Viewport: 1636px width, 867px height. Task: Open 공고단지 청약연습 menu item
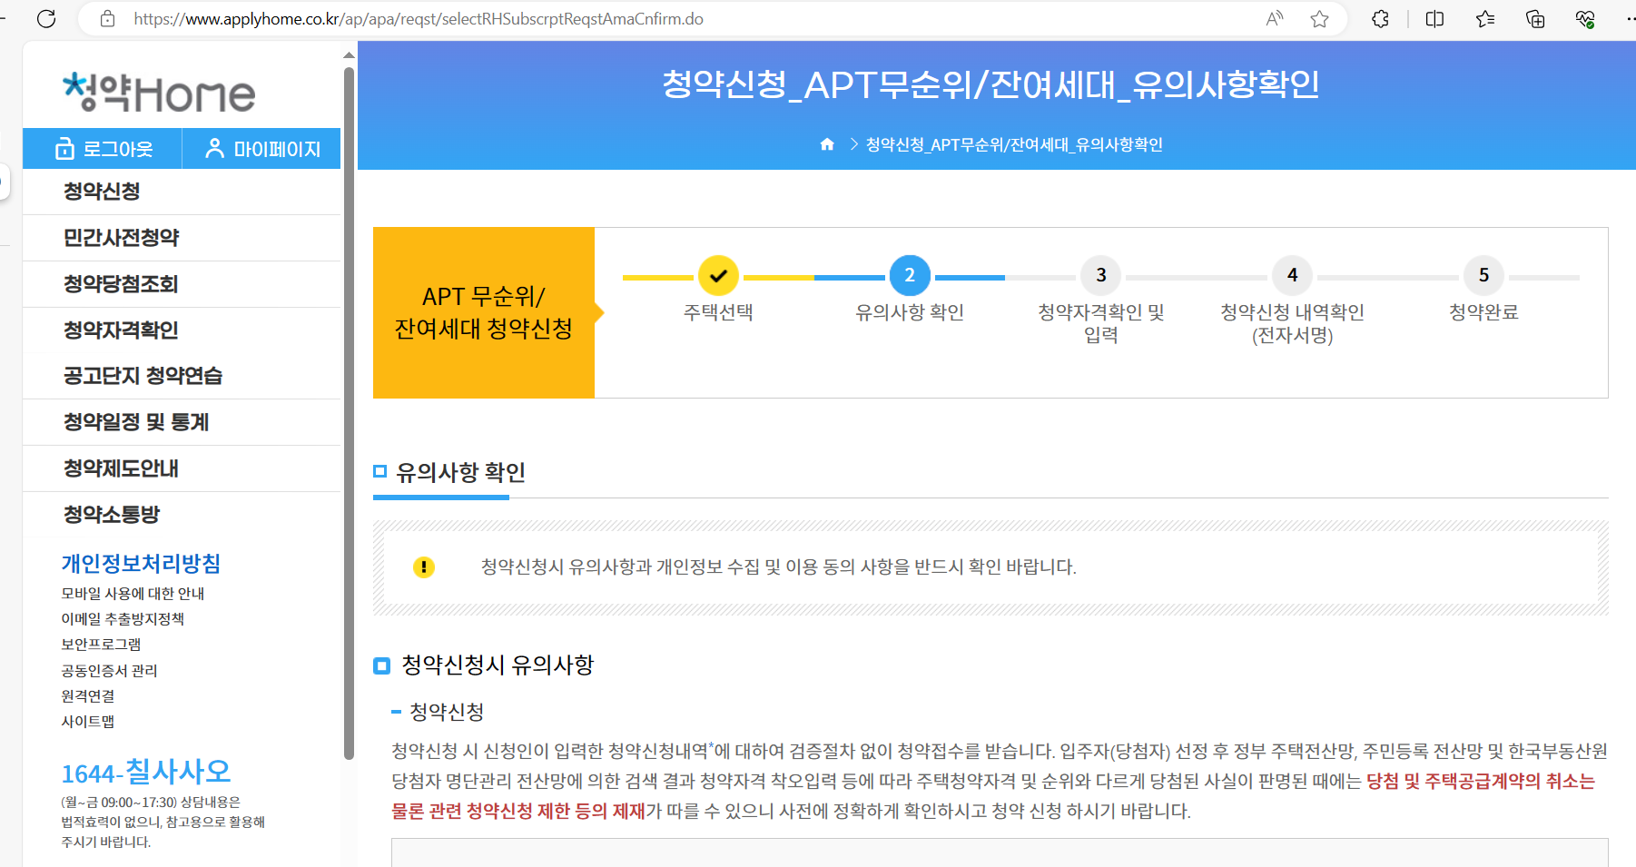point(143,375)
